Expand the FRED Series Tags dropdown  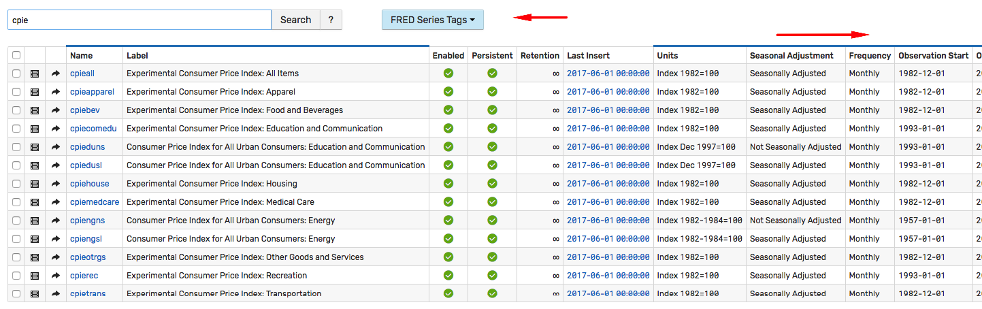tap(433, 20)
